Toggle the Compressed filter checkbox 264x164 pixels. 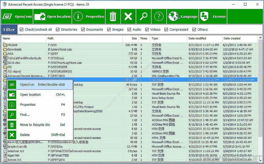[x=166, y=29]
